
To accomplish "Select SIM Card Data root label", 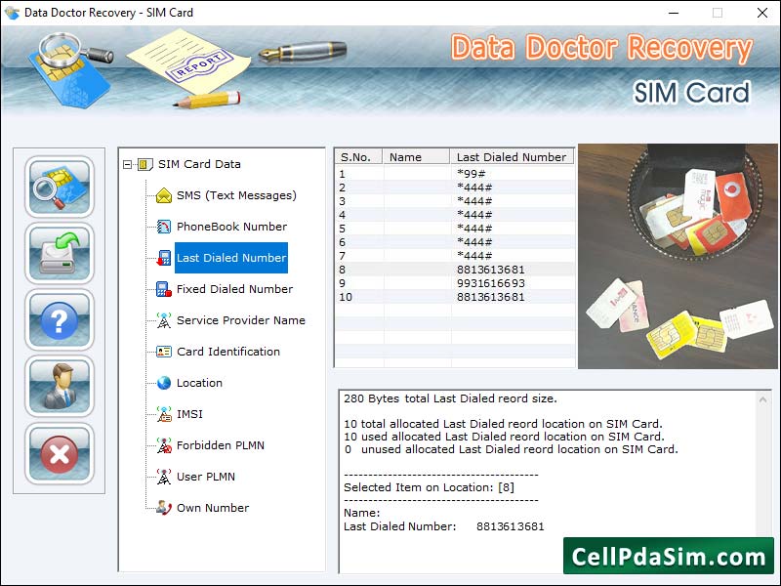I will point(199,164).
